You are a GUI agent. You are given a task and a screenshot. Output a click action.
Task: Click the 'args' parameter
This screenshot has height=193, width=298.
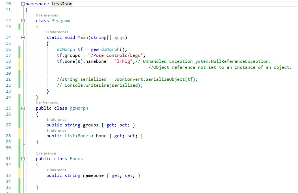coord(119,37)
